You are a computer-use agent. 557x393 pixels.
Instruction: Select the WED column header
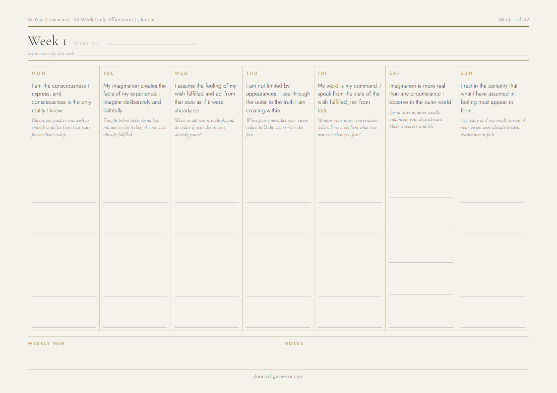[181, 73]
